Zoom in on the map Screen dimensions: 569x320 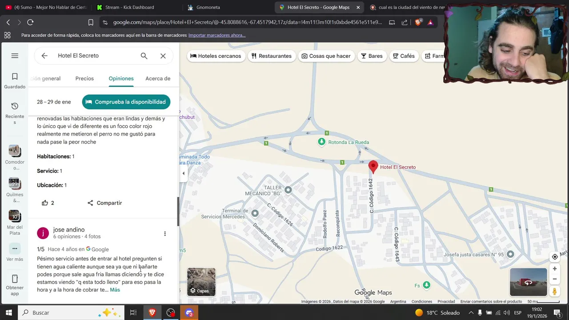[555, 269]
